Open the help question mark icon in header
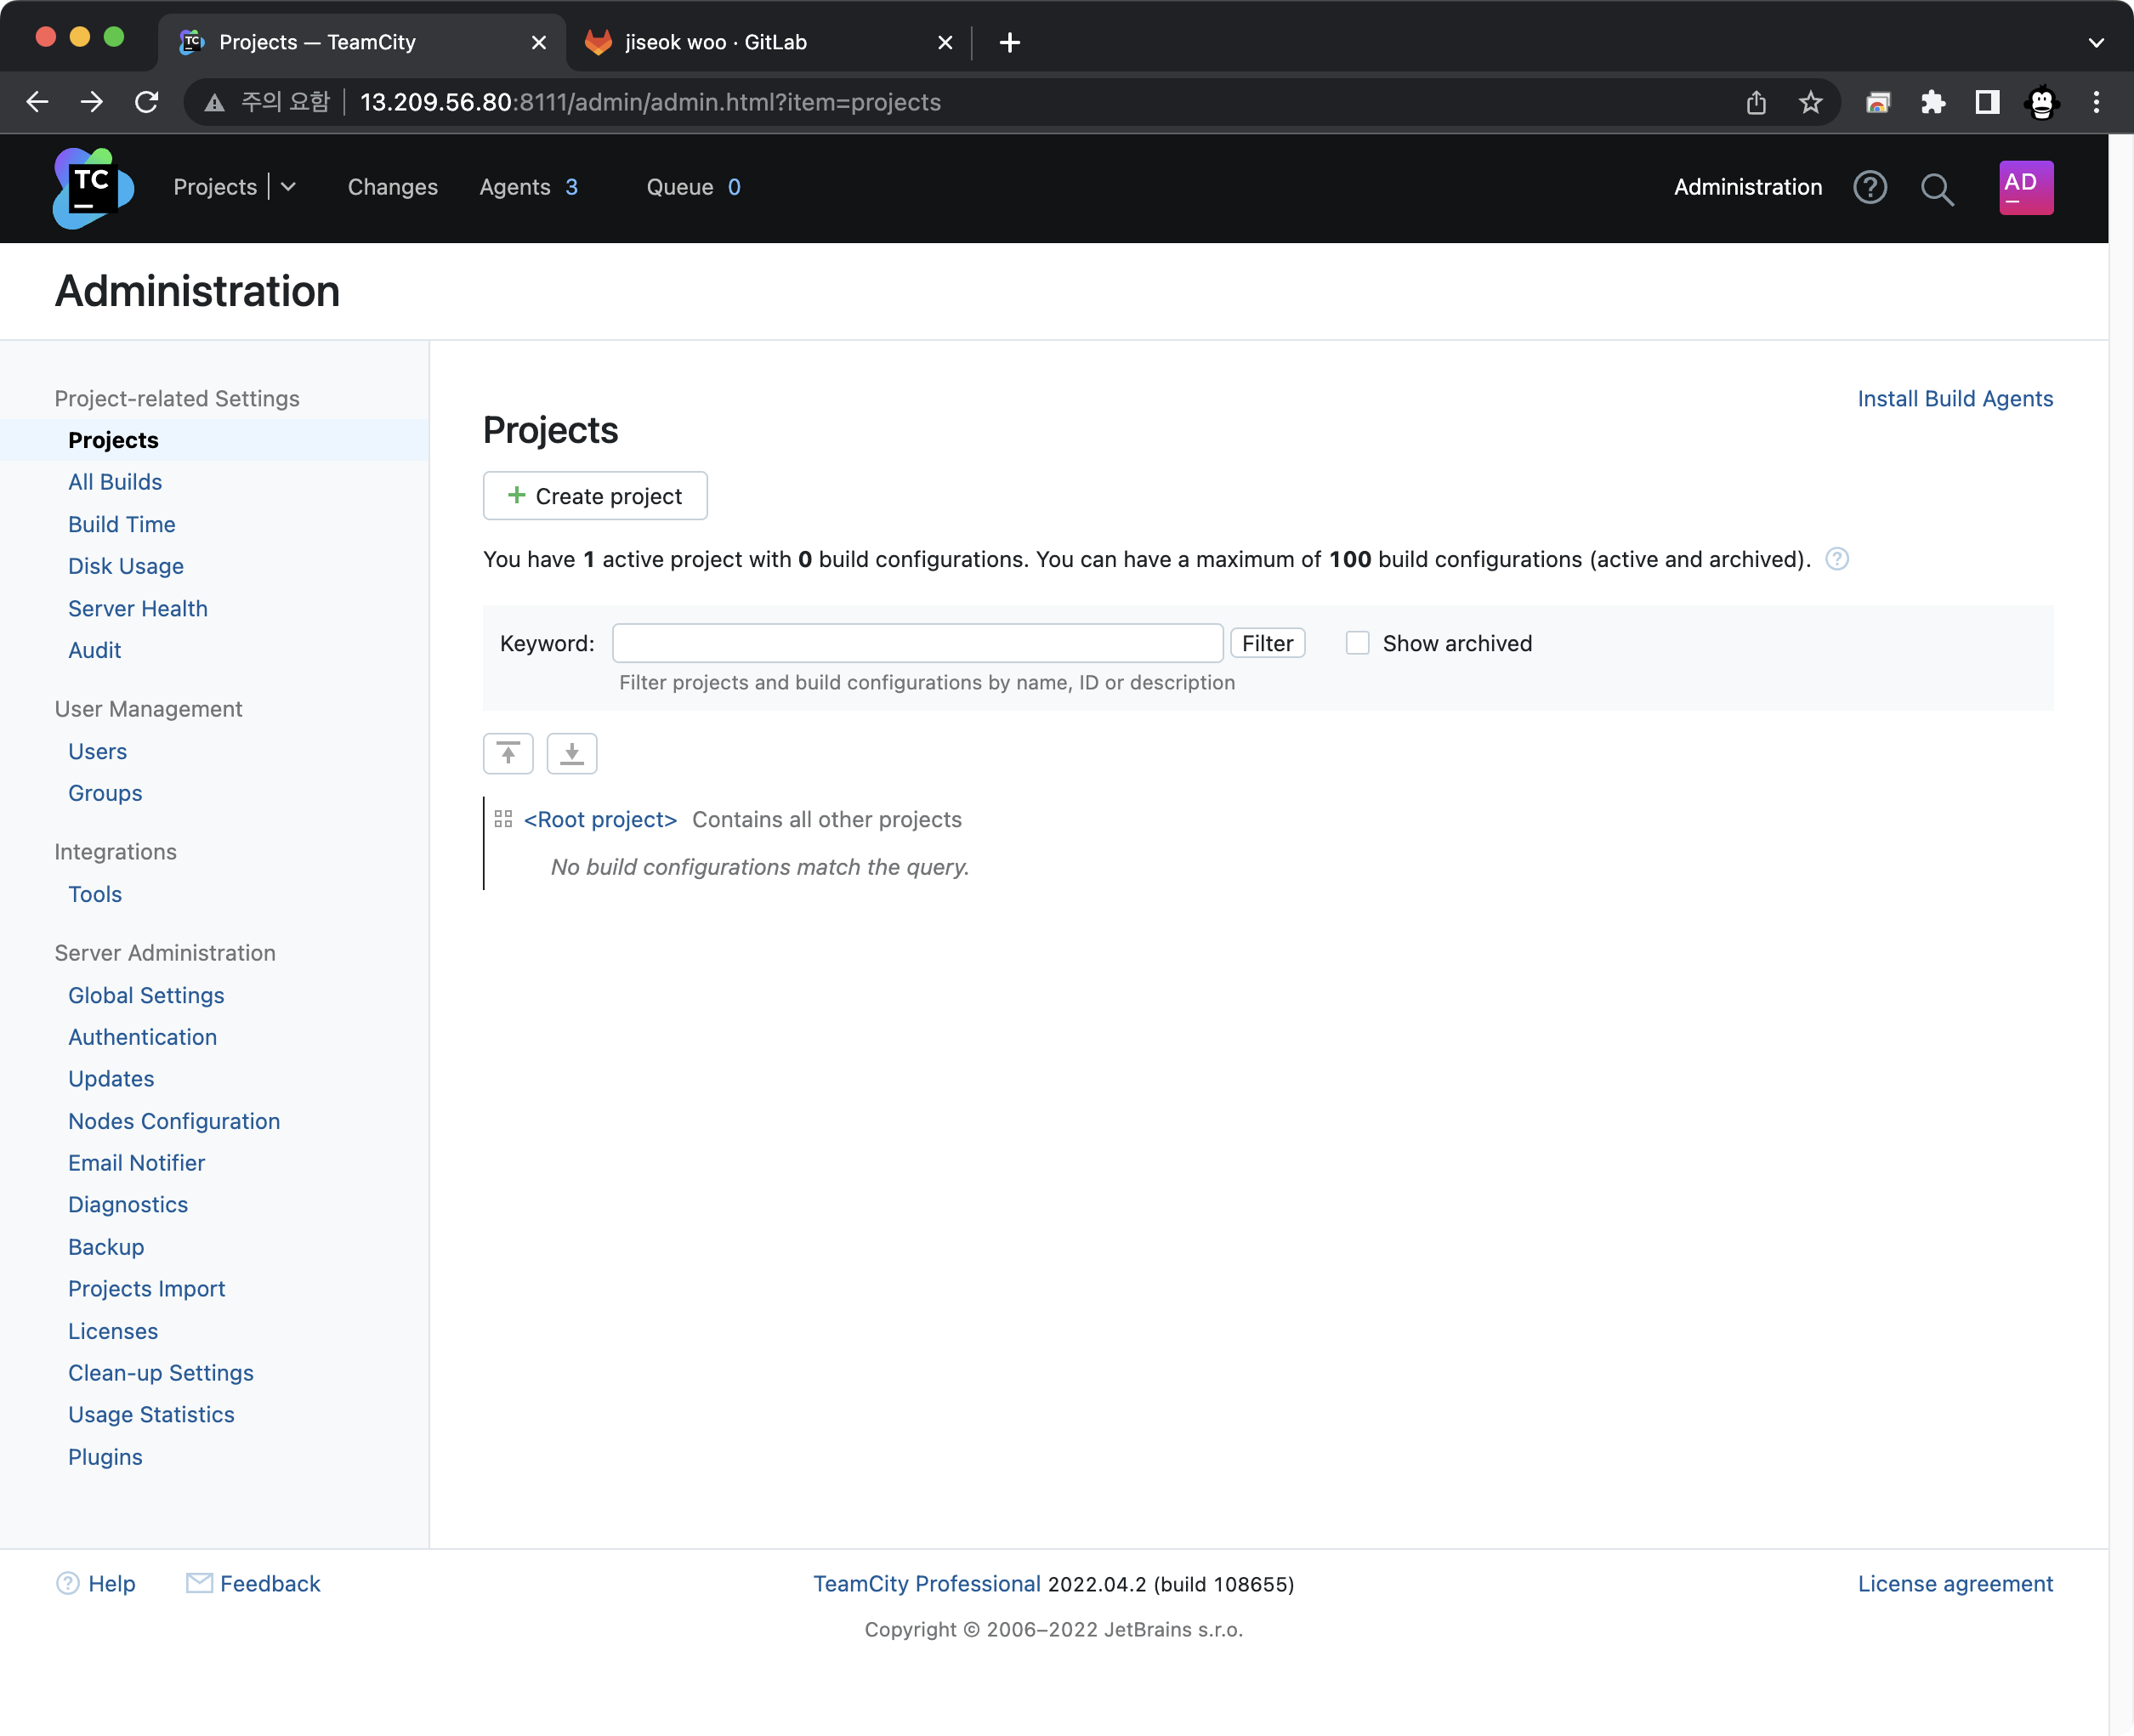 (x=1870, y=187)
